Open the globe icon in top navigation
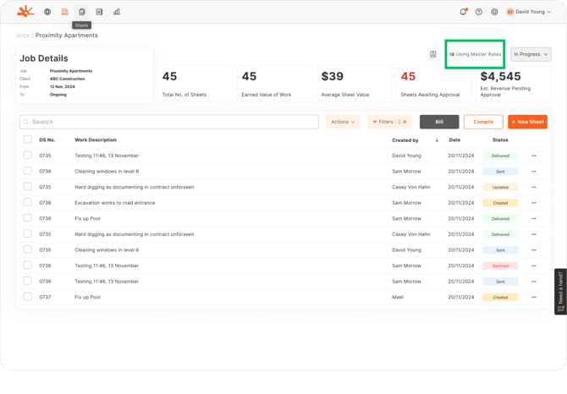The image size is (567, 394). click(47, 12)
